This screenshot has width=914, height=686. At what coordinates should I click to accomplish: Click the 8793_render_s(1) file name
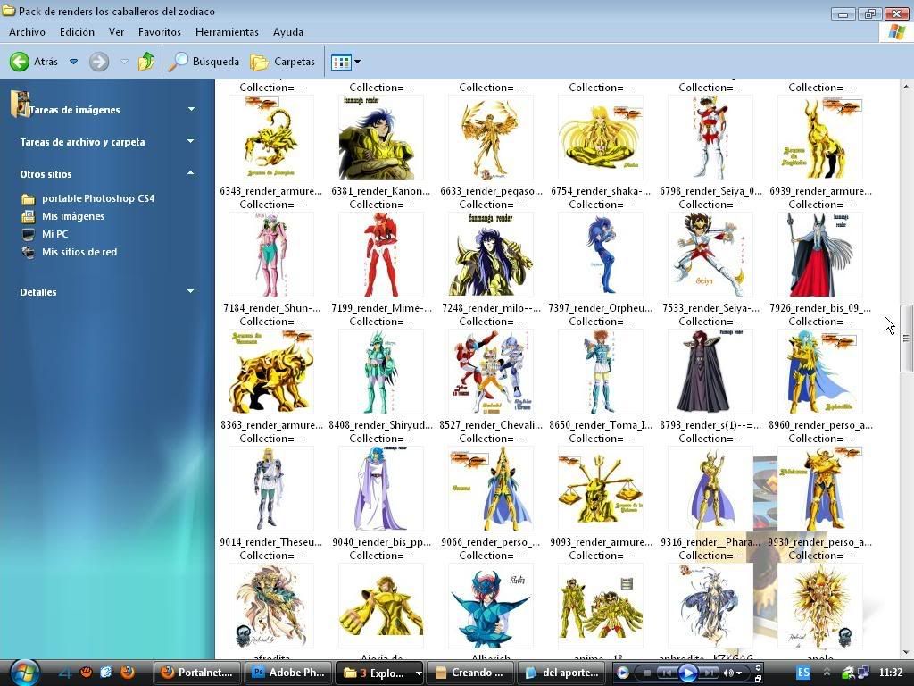710,425
